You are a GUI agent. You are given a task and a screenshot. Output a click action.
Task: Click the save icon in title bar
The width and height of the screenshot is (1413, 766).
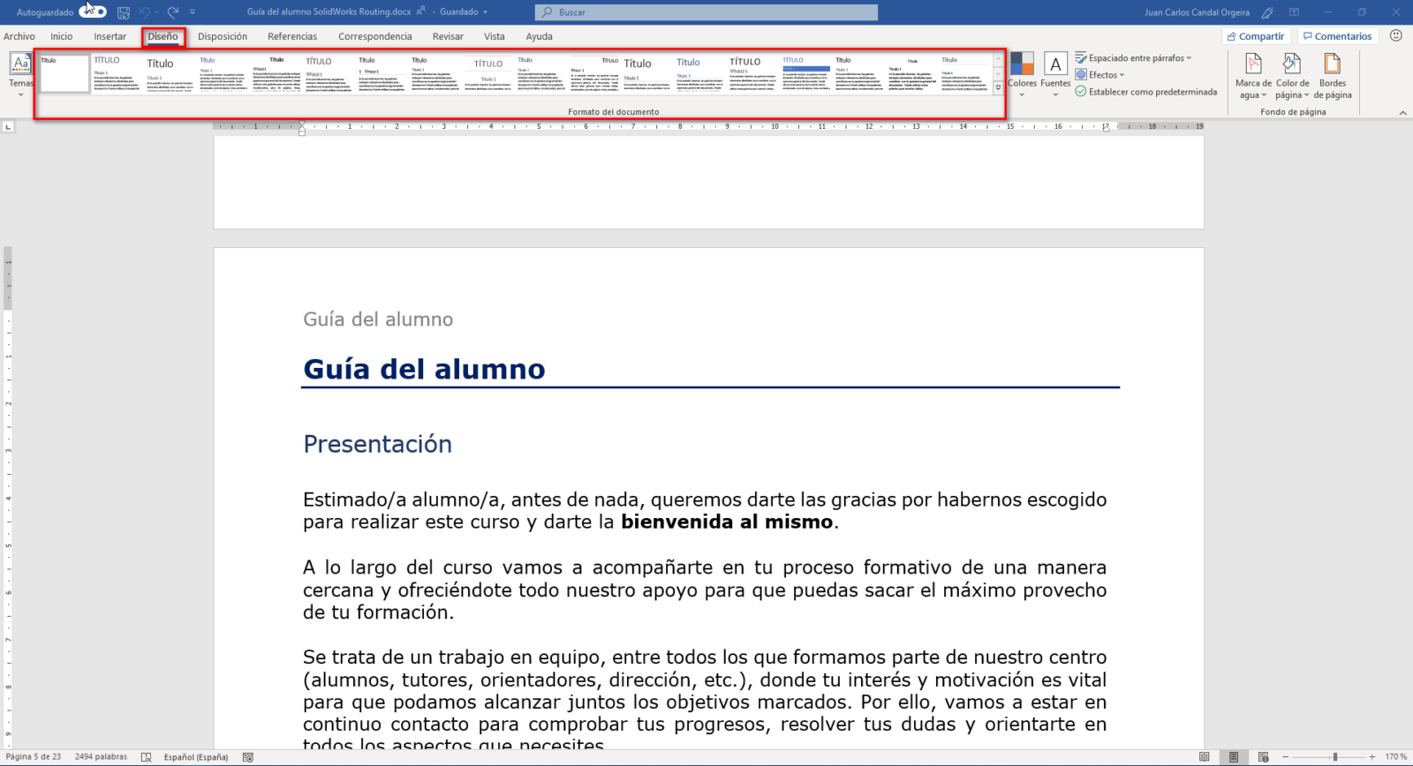124,12
